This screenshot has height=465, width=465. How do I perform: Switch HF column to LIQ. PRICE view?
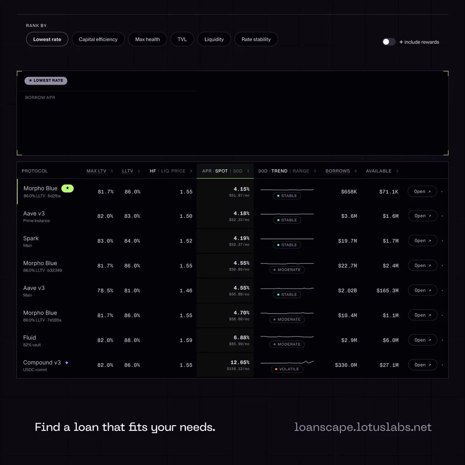pos(173,171)
